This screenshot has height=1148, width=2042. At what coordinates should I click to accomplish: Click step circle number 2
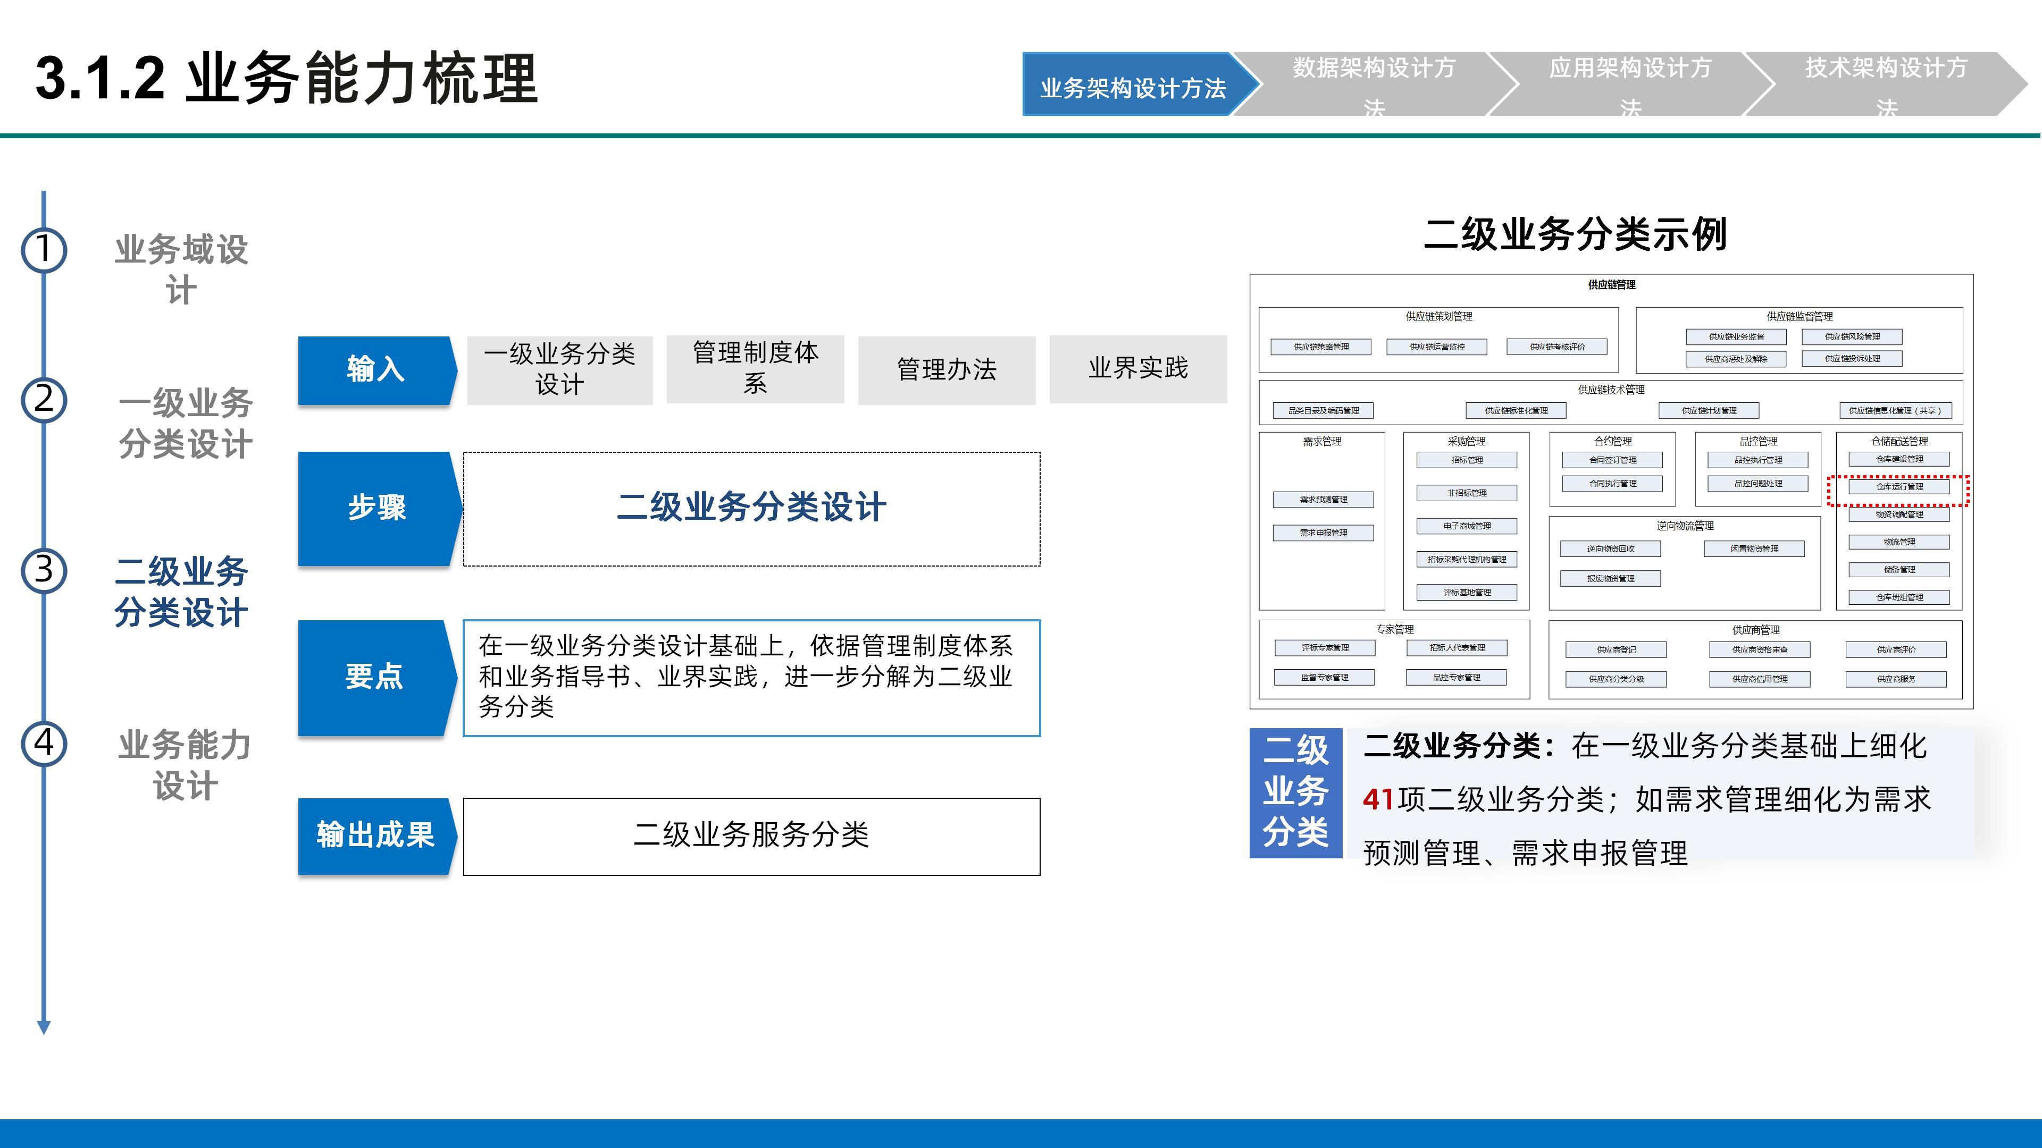click(x=44, y=399)
